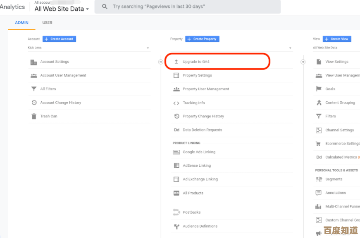This screenshot has height=238, width=360.
Task: Select the ADMIN tab
Action: (x=21, y=23)
